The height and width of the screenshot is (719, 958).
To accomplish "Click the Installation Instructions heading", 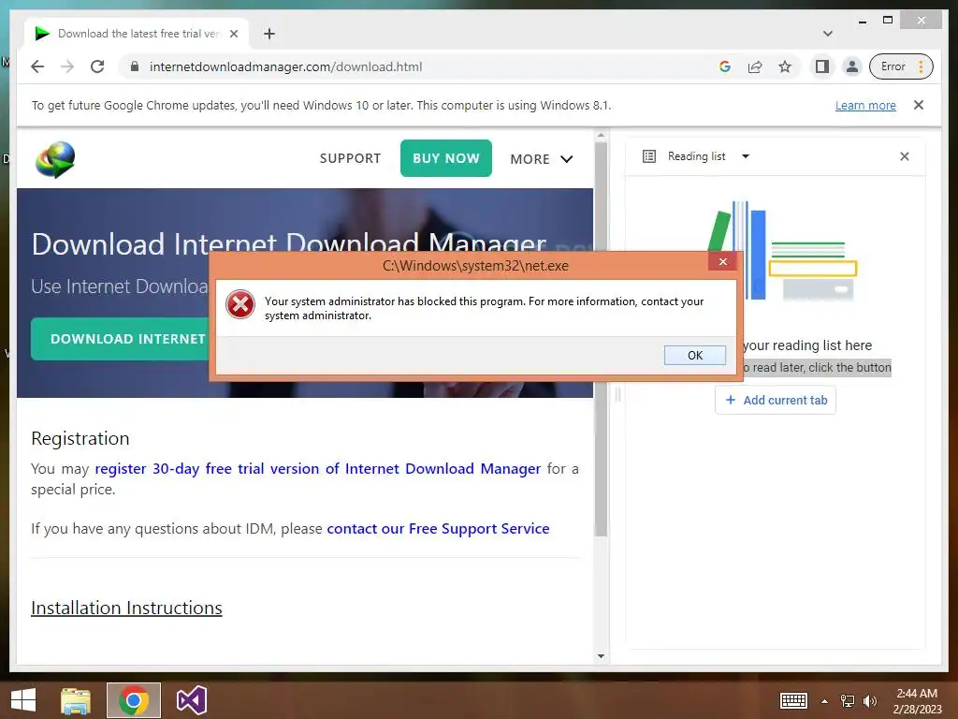I will (126, 608).
